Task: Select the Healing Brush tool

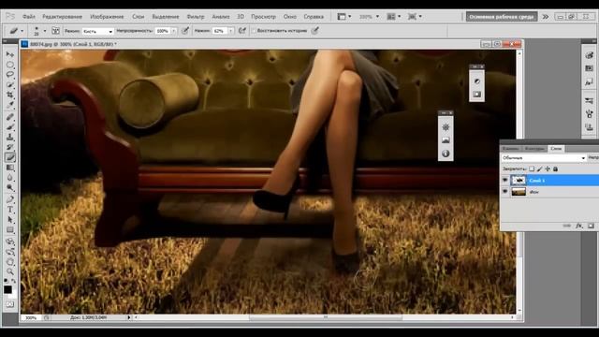Action: pos(10,116)
